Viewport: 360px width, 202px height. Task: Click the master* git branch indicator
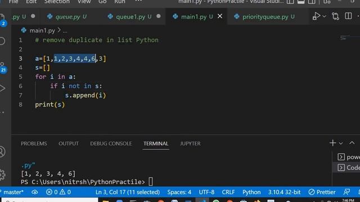(12, 192)
